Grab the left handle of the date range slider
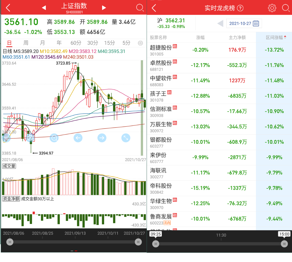 (x=10, y=242)
